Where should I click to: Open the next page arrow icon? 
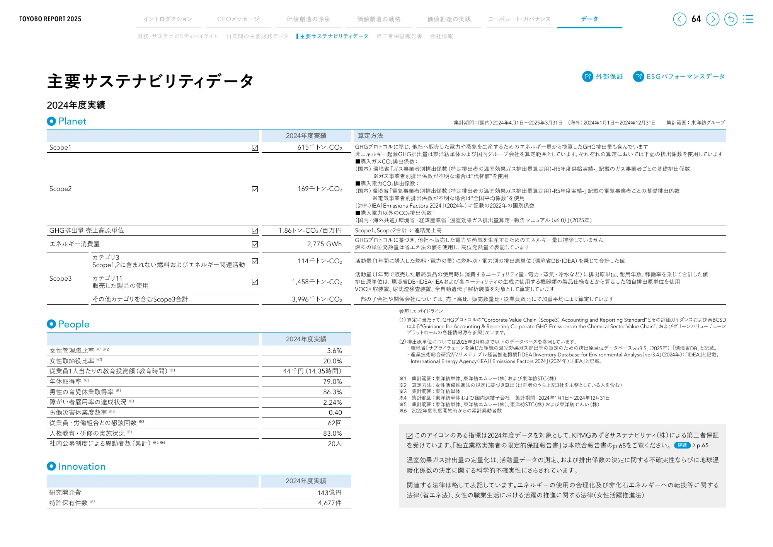(712, 19)
